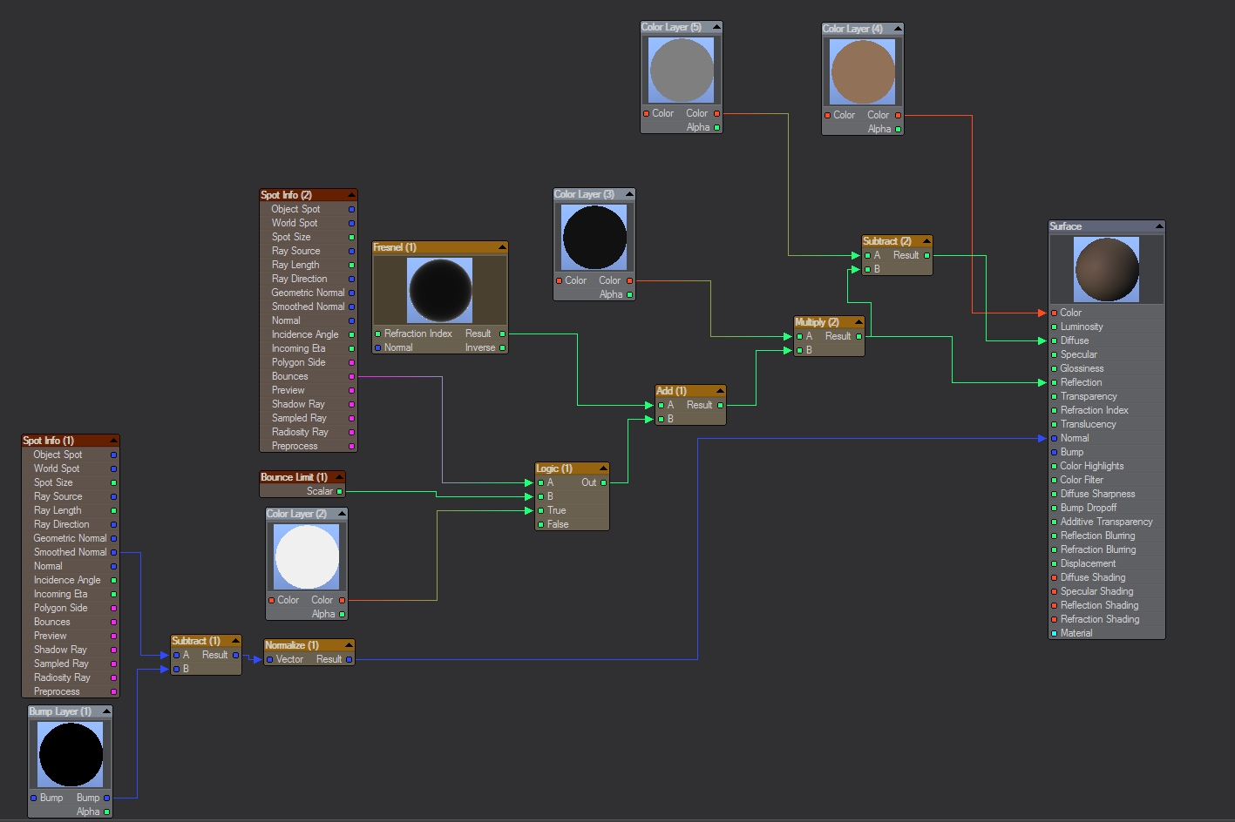This screenshot has height=822, width=1235.
Task: Select the Multiply (2) node title bar
Action: point(819,322)
